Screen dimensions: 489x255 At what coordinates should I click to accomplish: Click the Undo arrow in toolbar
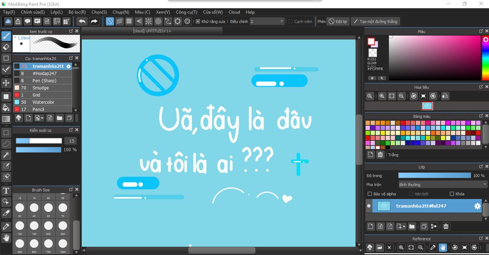click(x=82, y=21)
